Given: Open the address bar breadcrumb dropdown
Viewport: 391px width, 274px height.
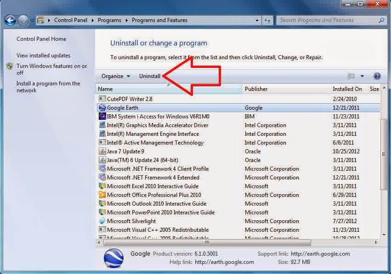Looking at the screenshot, I should coord(257,20).
